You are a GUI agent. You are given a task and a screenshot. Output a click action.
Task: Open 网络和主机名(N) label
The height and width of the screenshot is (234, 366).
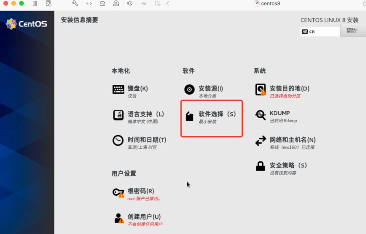coord(293,140)
